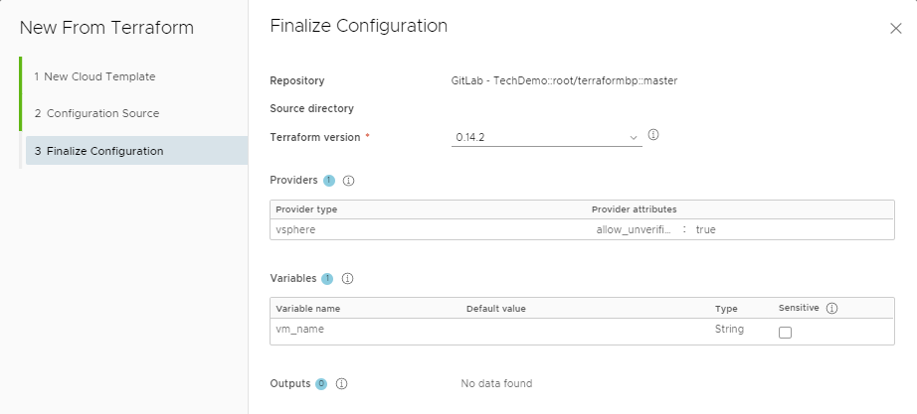
Task: Click the vm_name variable row
Action: tap(582, 331)
